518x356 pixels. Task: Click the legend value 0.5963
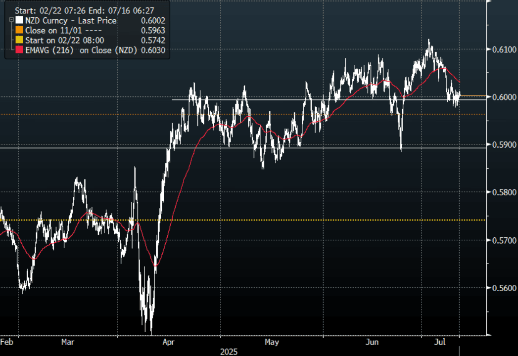(x=153, y=30)
